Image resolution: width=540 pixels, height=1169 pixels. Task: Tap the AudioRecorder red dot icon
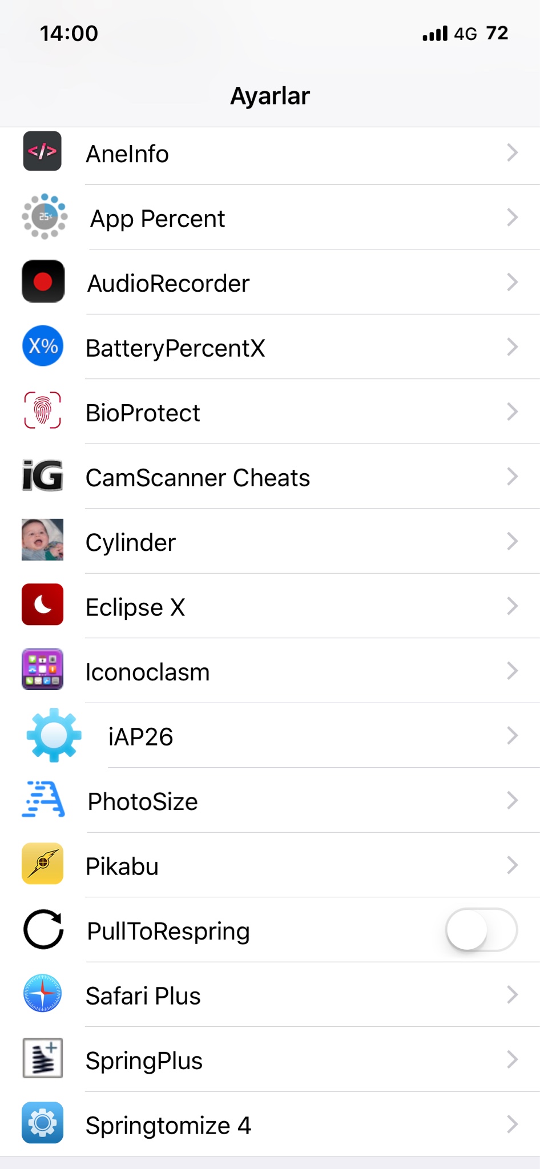43,281
